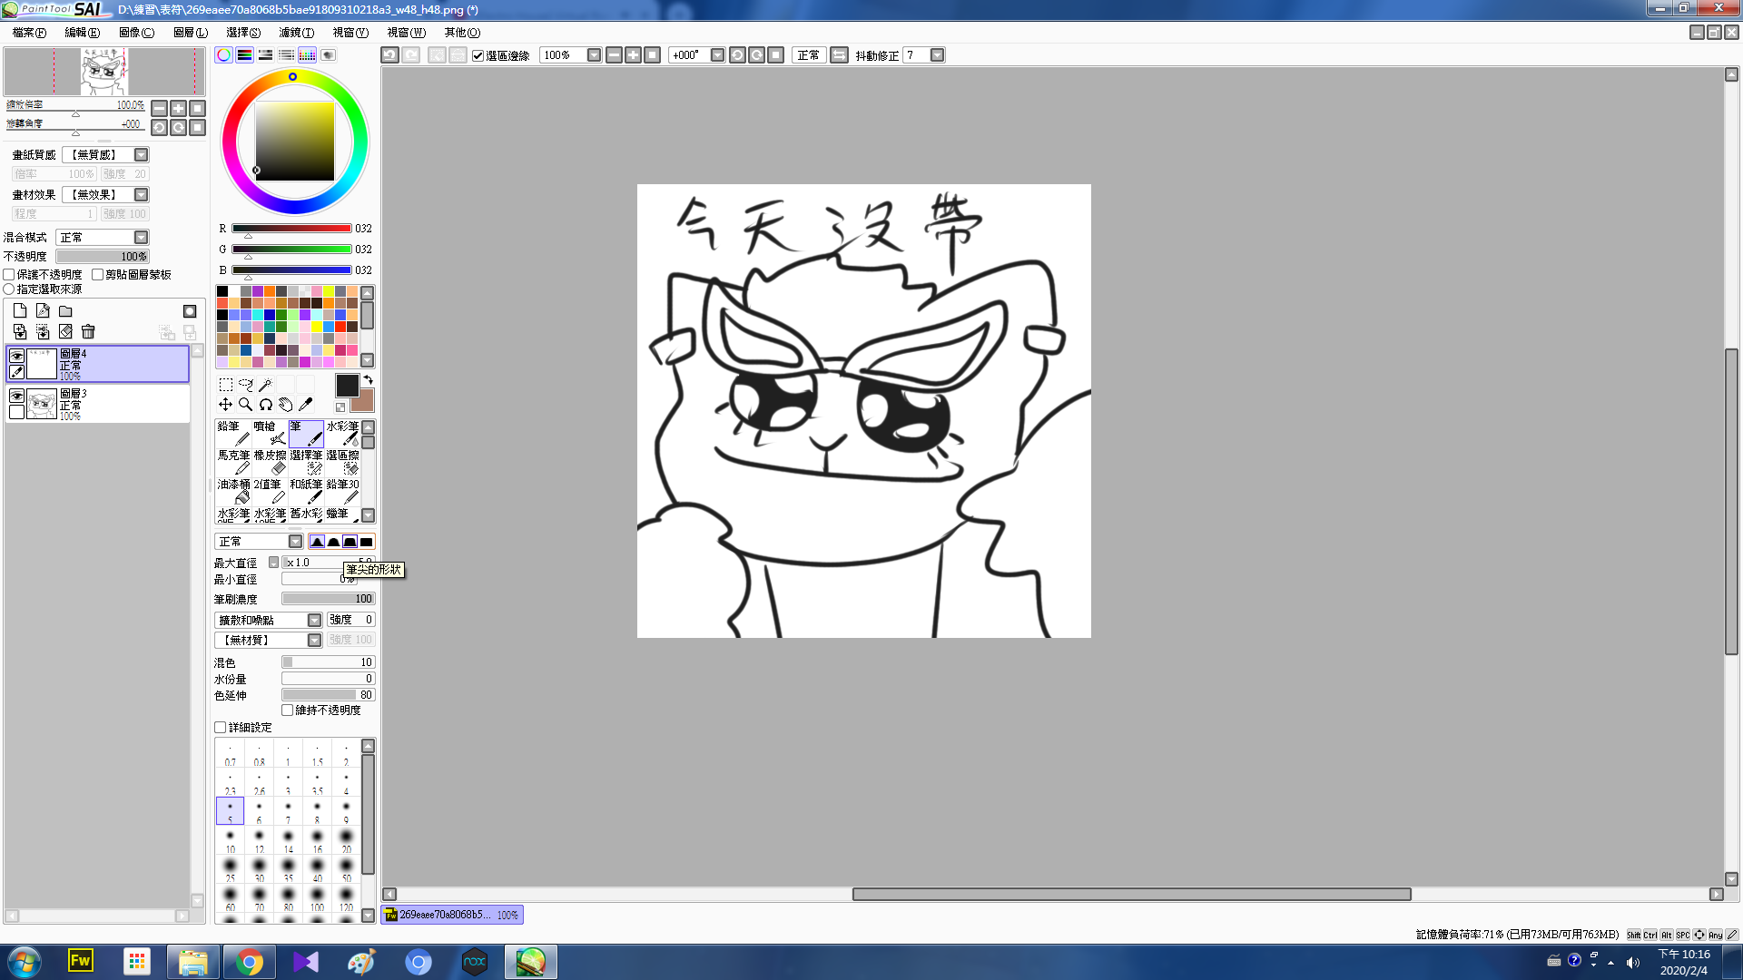The image size is (1743, 980).
Task: Select the hand pan tool
Action: click(x=285, y=405)
